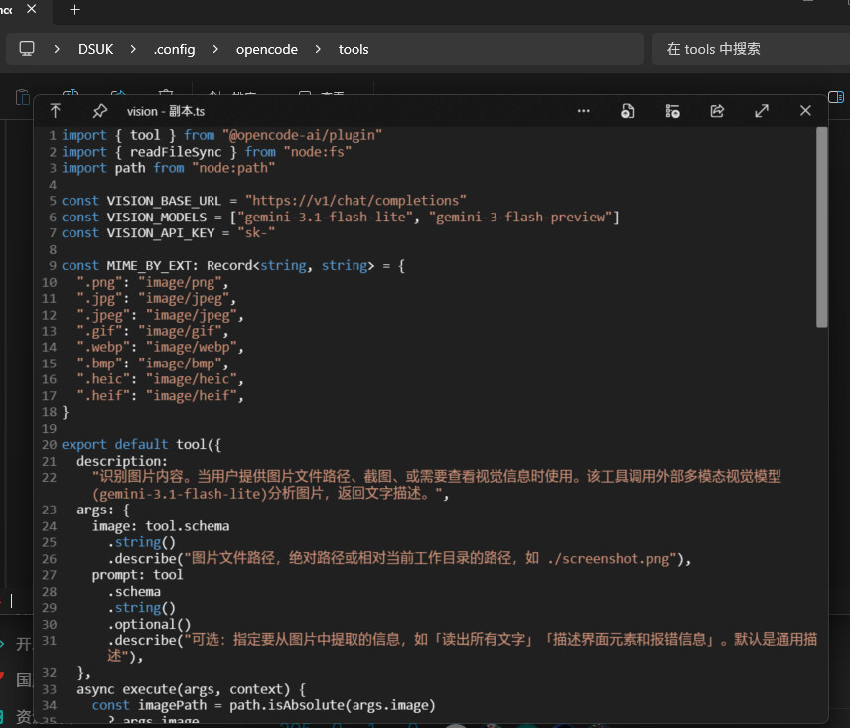Viewport: 850px width, 728px height.
Task: Navigate to opencode breadcrumb folder
Action: (267, 50)
